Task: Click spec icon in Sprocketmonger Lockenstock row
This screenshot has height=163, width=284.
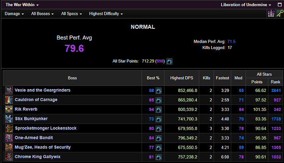Action: click(x=158, y=129)
